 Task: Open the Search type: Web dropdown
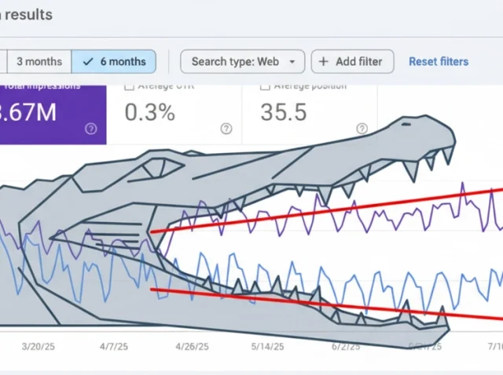[x=242, y=61]
